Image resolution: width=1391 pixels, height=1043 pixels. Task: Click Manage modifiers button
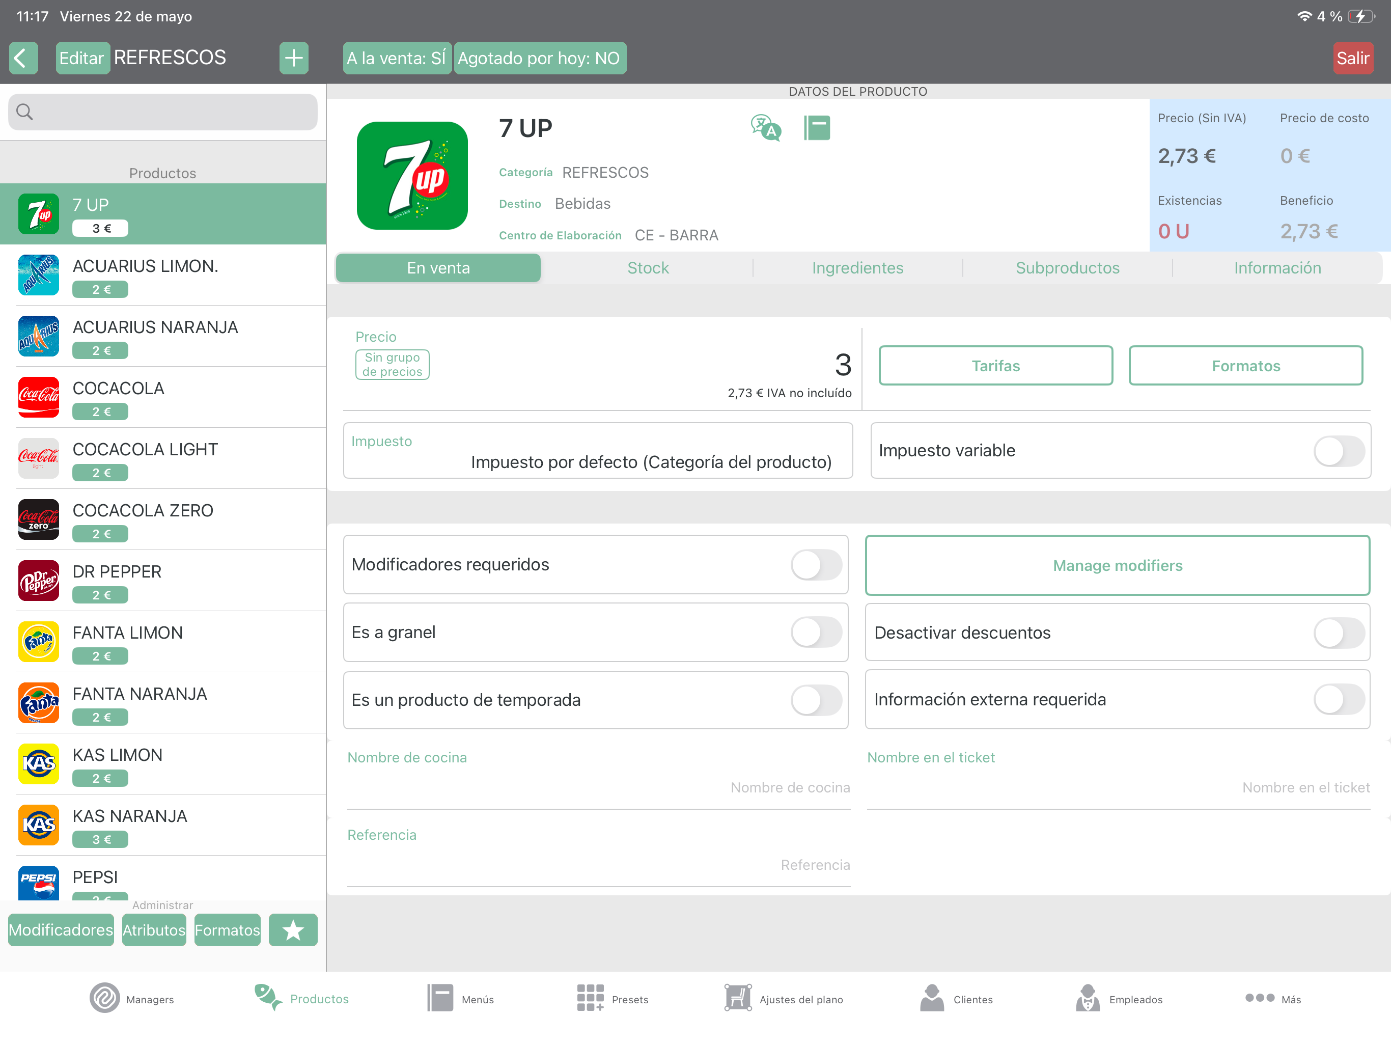(x=1117, y=565)
